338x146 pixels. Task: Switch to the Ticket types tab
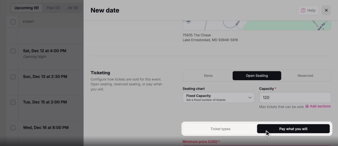[220, 129]
